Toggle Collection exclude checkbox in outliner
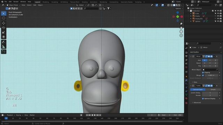Viewport: 223px width, 125px height. pos(213,11)
